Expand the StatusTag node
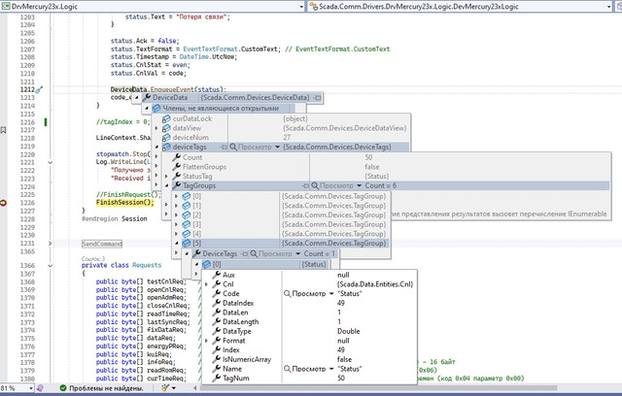Screen dimensions: 622x396 click(166, 177)
